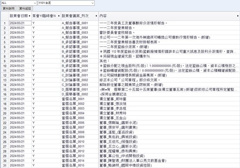The height and width of the screenshot is (168, 240).
Task: Click the Y cell in row 12
Action: click(46, 75)
